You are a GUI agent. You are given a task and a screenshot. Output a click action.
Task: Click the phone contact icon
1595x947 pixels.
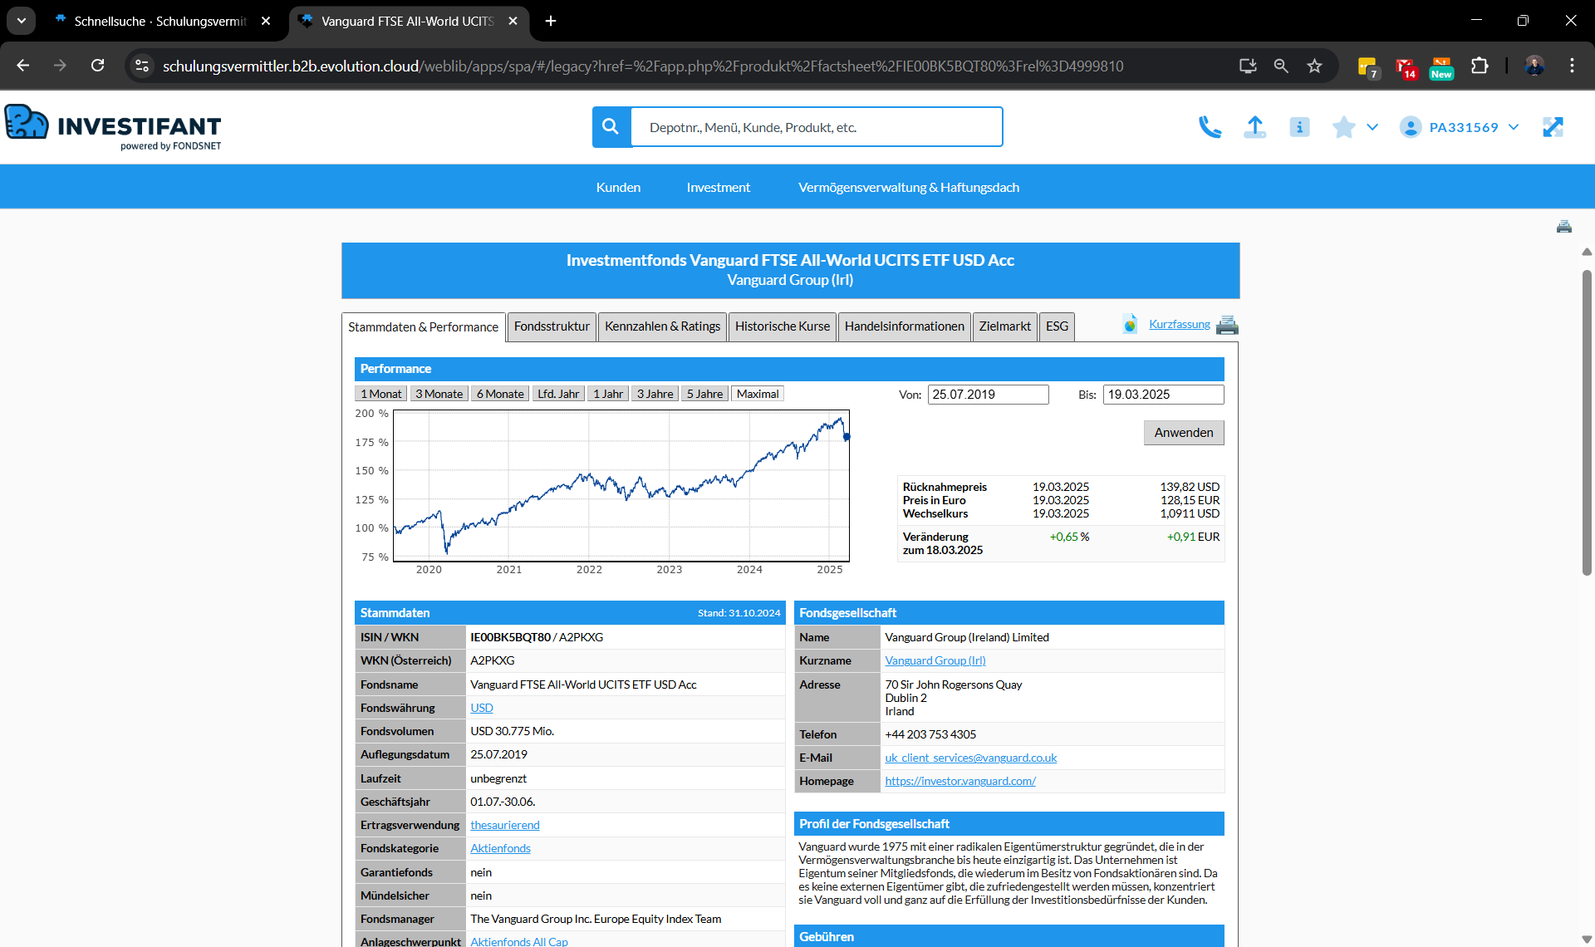click(x=1210, y=126)
